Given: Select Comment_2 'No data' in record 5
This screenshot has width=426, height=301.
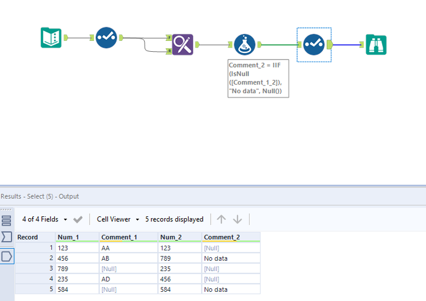Looking at the screenshot, I should [x=231, y=289].
